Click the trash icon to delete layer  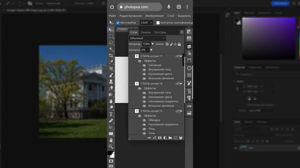180,138
